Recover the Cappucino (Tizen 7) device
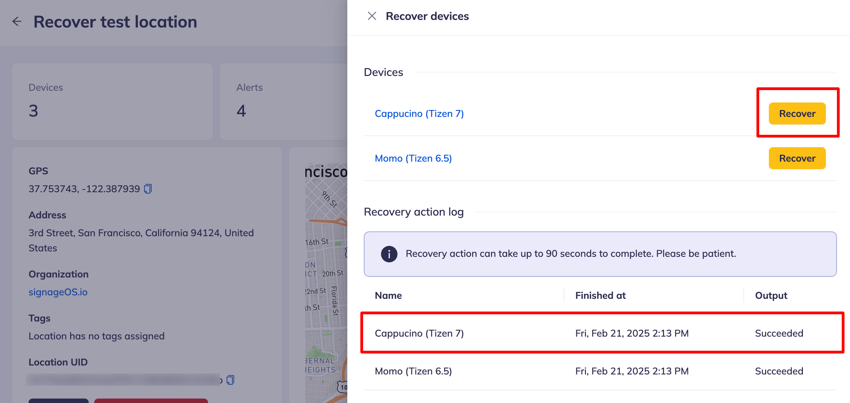The image size is (850, 403). [797, 113]
